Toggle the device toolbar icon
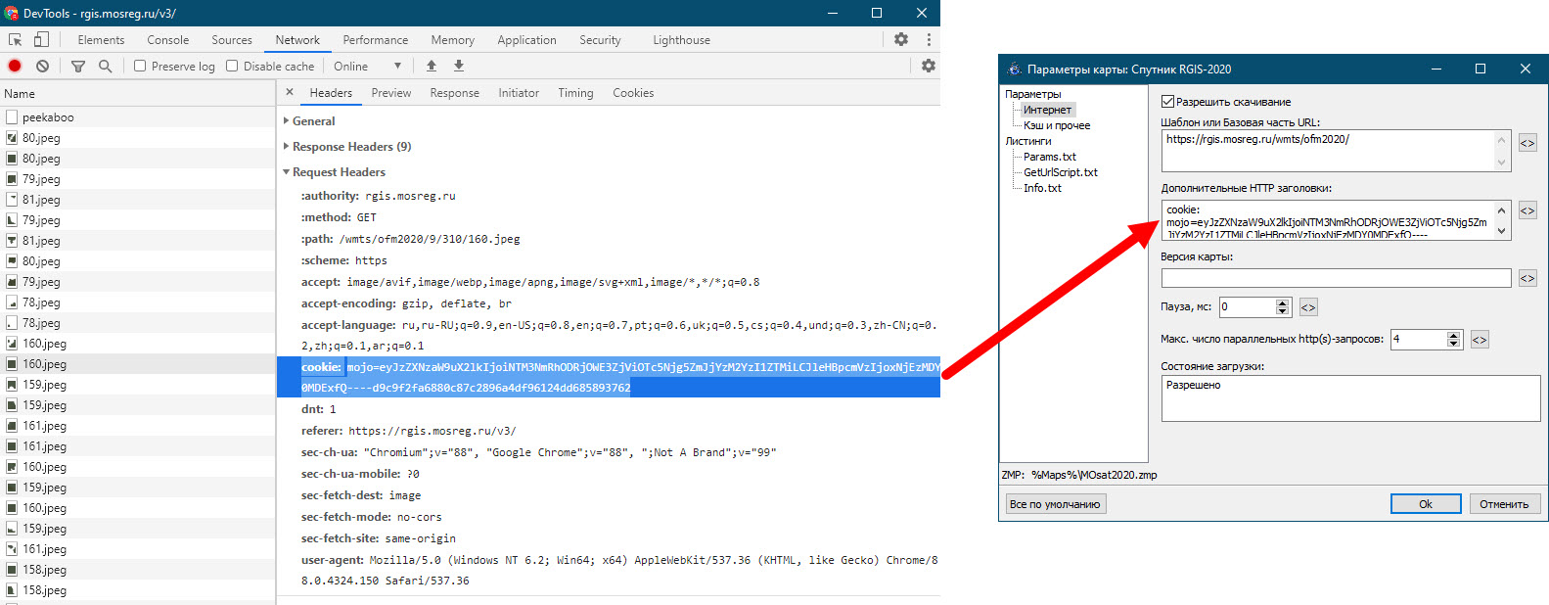Viewport: 1549px width, 605px height. (x=41, y=40)
